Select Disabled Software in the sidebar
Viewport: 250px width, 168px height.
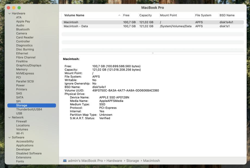(29, 153)
